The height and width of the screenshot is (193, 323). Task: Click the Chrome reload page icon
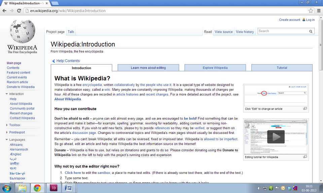pos(19,11)
